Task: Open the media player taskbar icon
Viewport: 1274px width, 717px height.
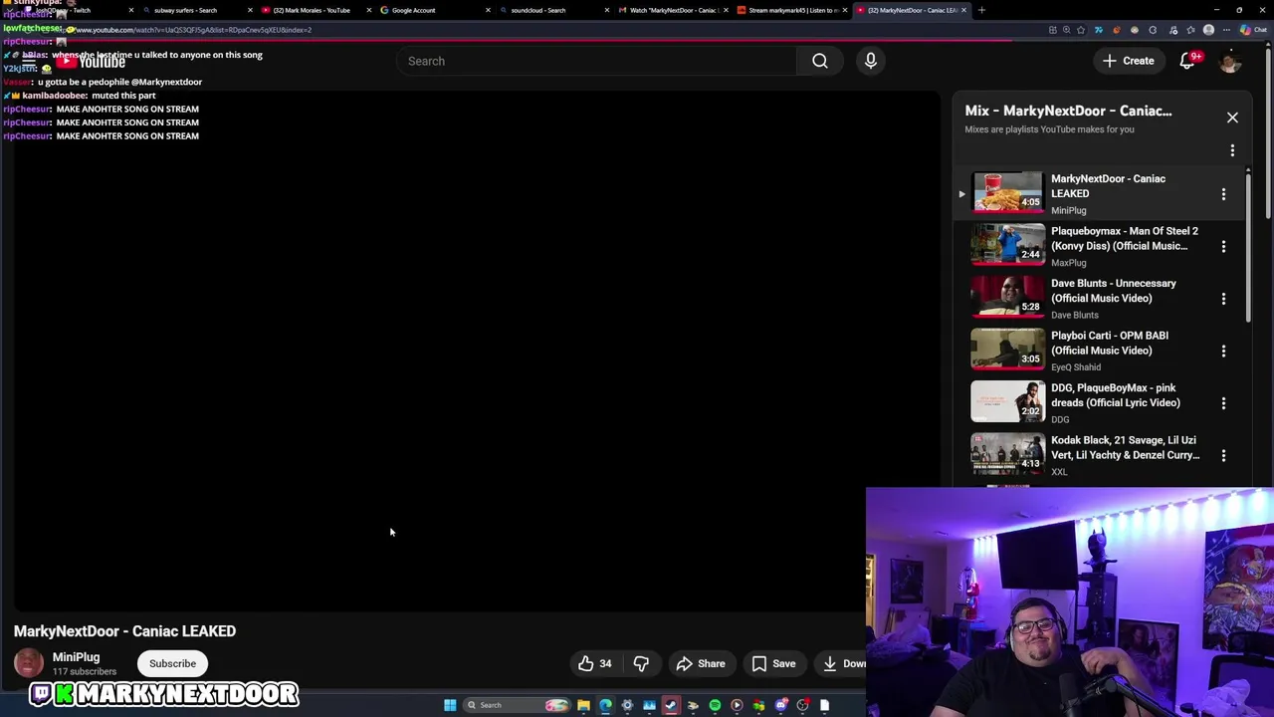Action: [737, 705]
